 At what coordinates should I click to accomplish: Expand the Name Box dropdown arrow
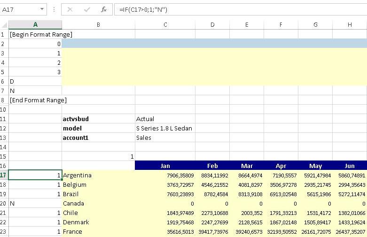(42, 9)
